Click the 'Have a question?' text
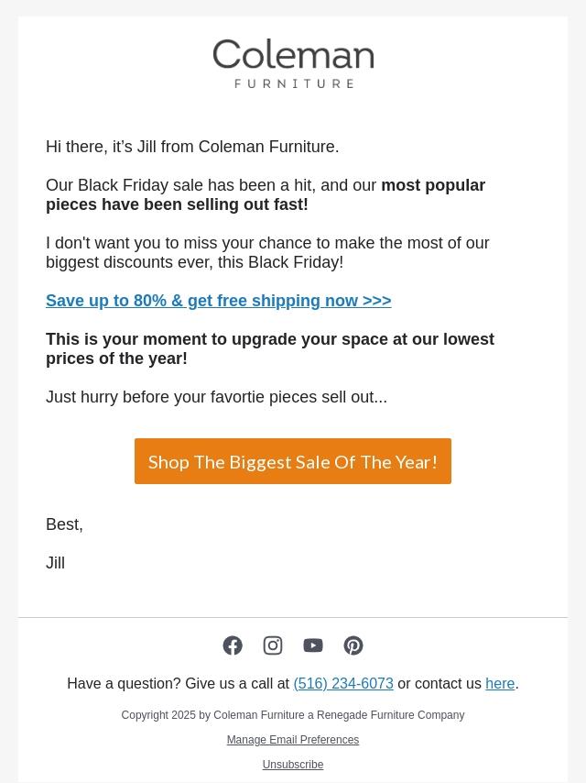This screenshot has width=586, height=783. point(178,683)
